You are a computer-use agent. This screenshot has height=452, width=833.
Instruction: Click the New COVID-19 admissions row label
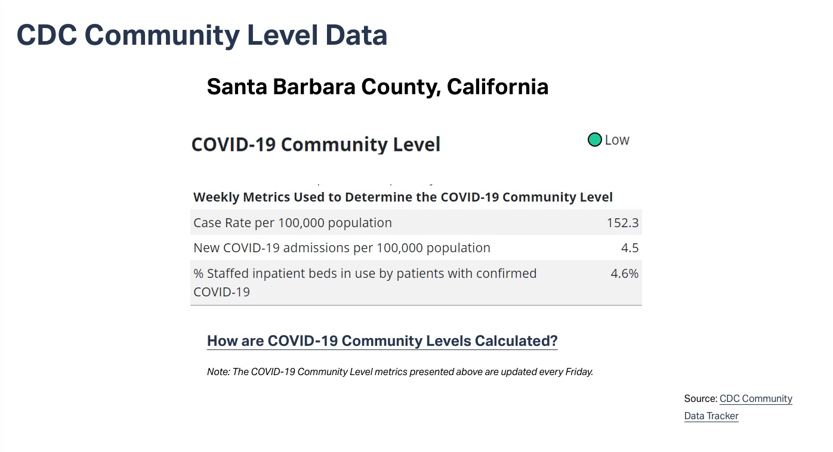click(341, 247)
